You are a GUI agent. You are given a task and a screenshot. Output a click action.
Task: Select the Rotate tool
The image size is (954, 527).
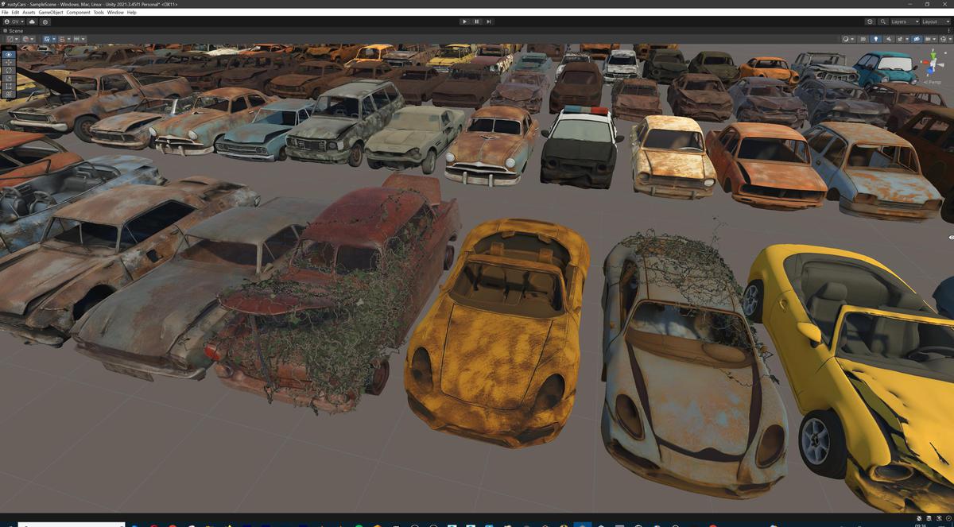[x=8, y=70]
